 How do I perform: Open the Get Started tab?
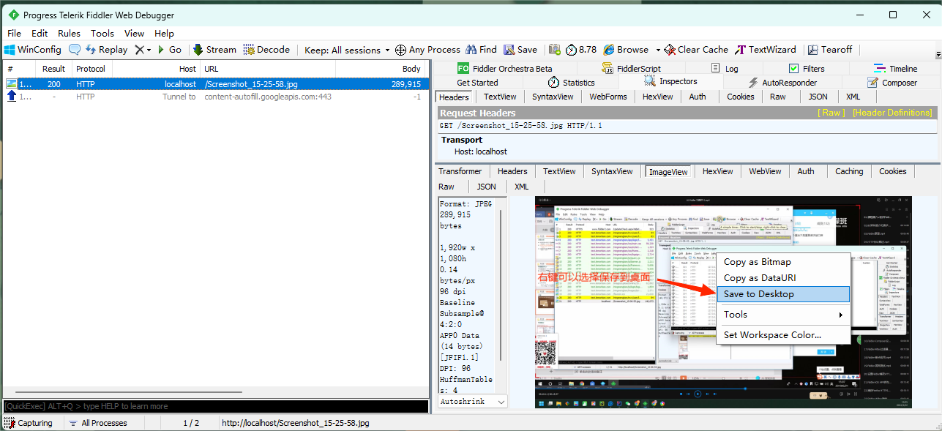tap(477, 83)
